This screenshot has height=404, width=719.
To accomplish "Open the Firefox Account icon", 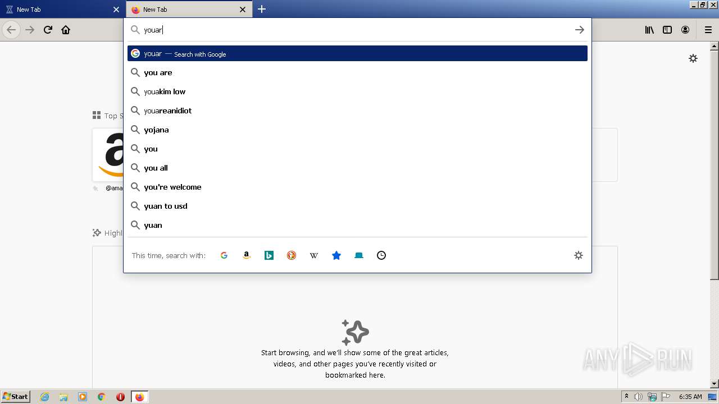I will click(685, 30).
